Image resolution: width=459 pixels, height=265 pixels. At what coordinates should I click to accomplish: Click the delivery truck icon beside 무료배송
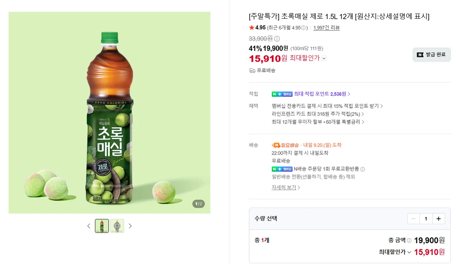pos(252,71)
